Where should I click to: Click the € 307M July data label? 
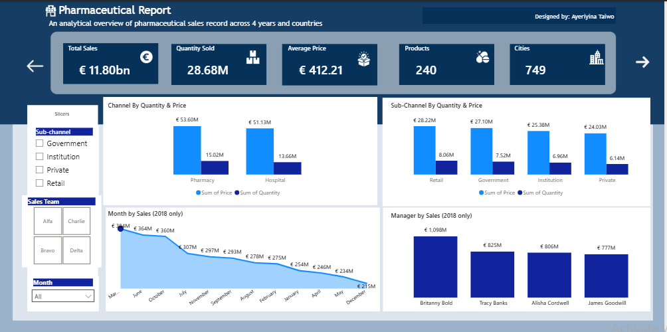click(187, 247)
